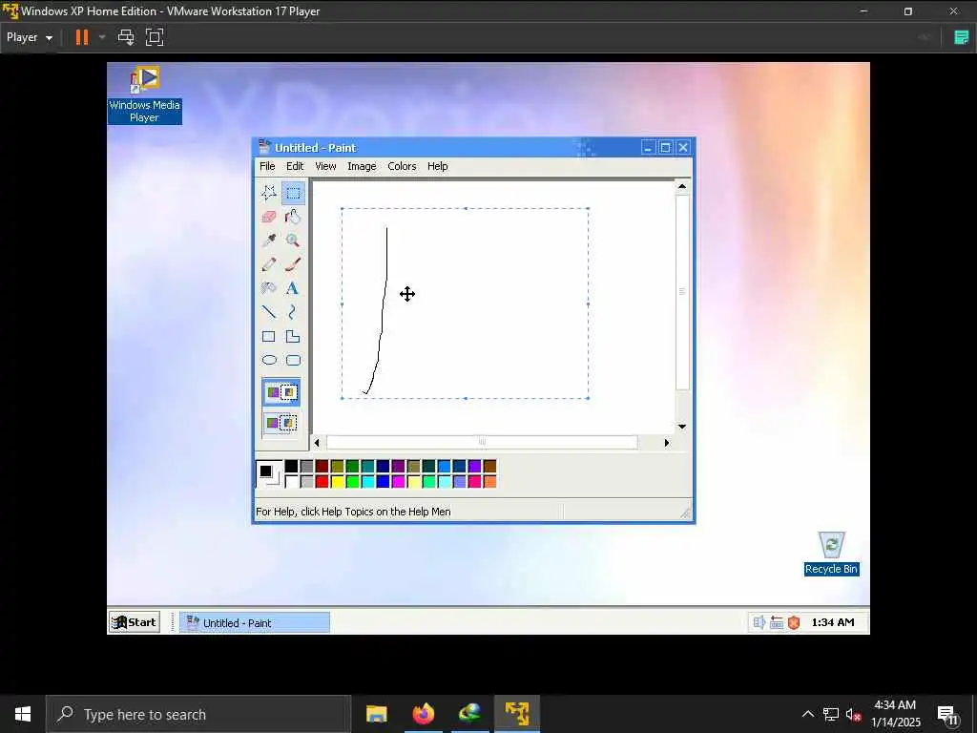
Task: Select the Curve tool
Action: 293,312
